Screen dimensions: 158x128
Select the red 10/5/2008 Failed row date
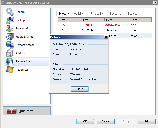coord(65,25)
